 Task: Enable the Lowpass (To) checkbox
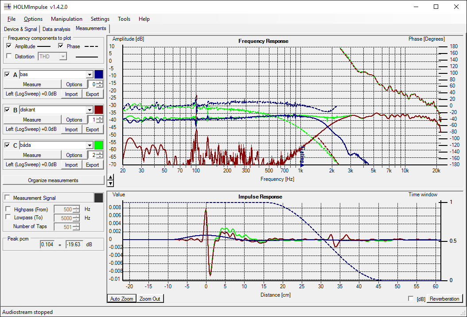(x=8, y=217)
